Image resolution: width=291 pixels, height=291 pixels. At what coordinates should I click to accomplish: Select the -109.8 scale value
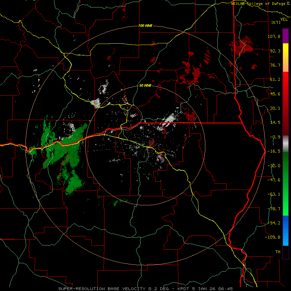273,237
